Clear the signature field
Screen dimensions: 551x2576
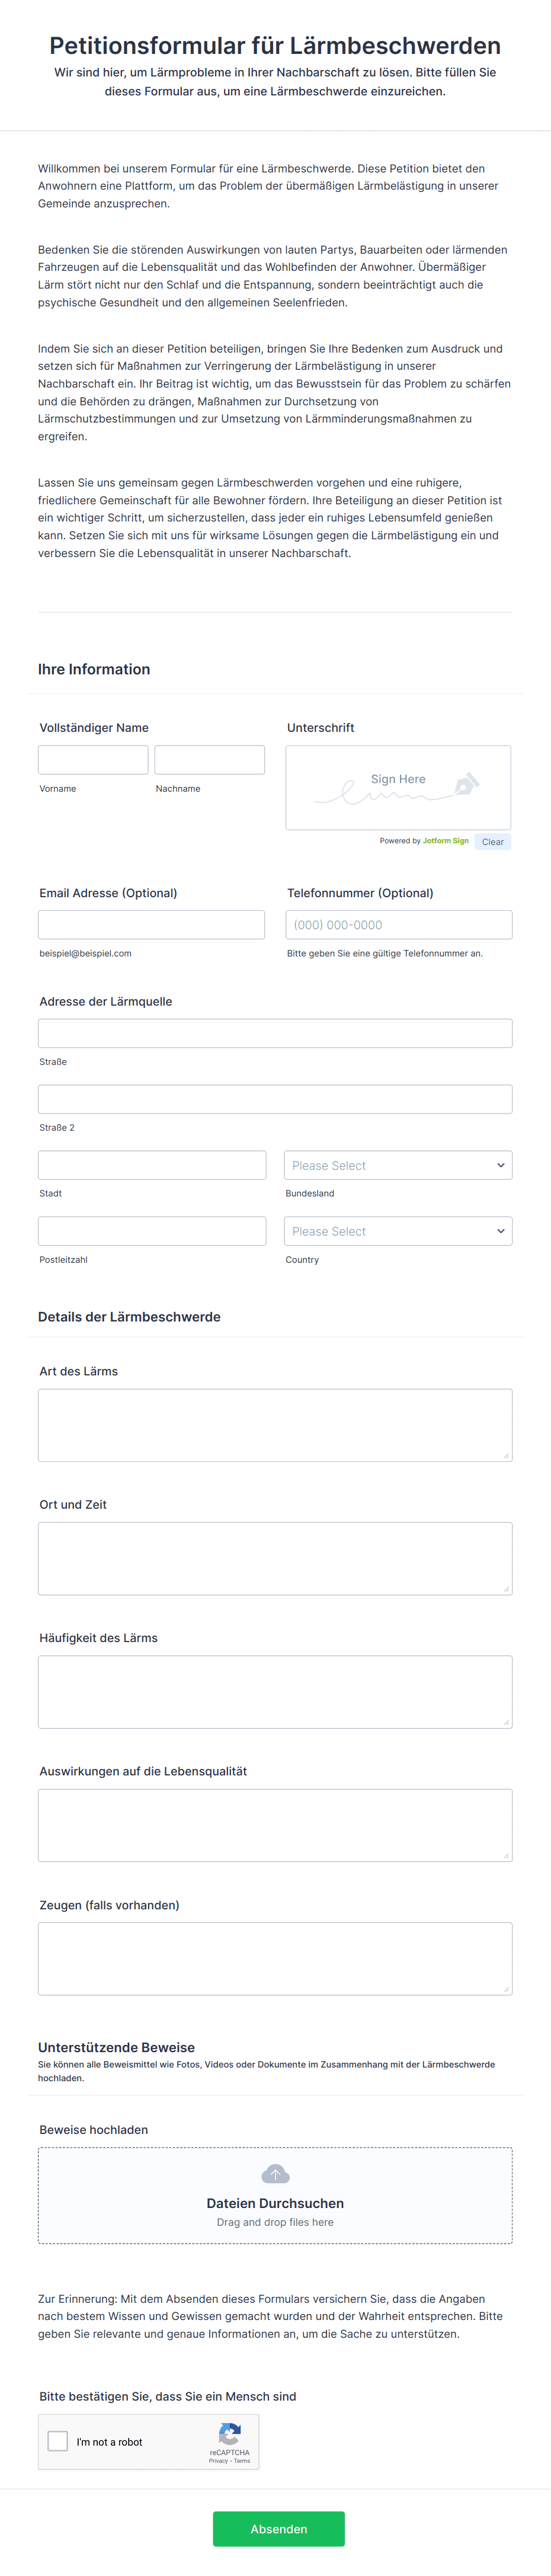(492, 842)
